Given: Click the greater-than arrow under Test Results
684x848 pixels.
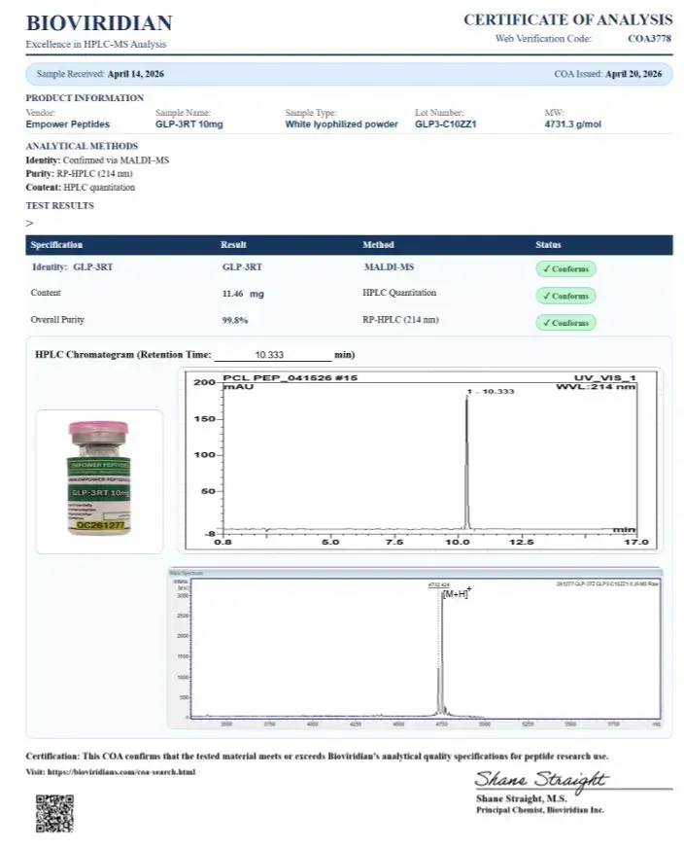Looking at the screenshot, I should coord(30,223).
